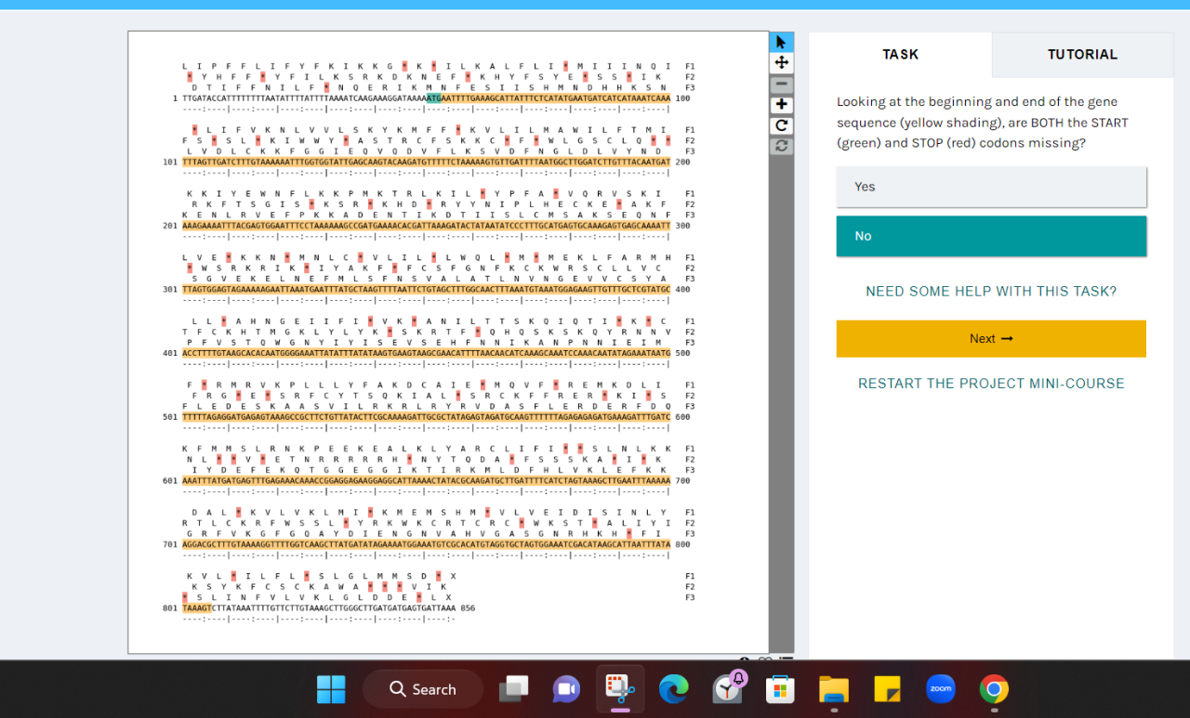1190x718 pixels.
Task: Click the sequence position label 800
Action: (x=682, y=545)
